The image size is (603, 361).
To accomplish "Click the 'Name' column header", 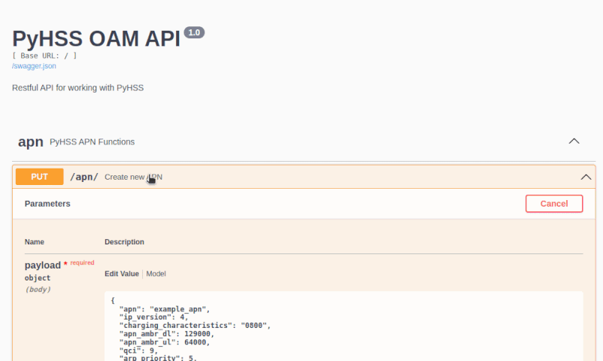I will [x=35, y=241].
